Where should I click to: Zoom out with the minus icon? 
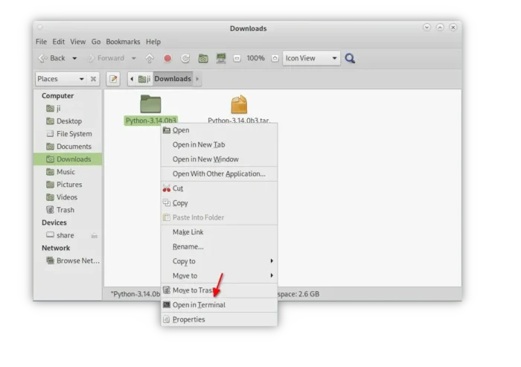pyautogui.click(x=237, y=59)
